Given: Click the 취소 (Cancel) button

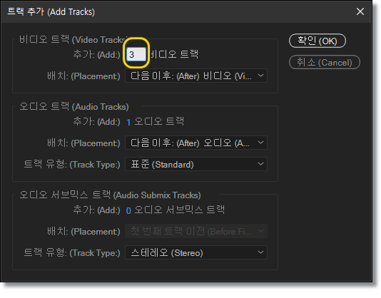Looking at the screenshot, I should click(325, 63).
